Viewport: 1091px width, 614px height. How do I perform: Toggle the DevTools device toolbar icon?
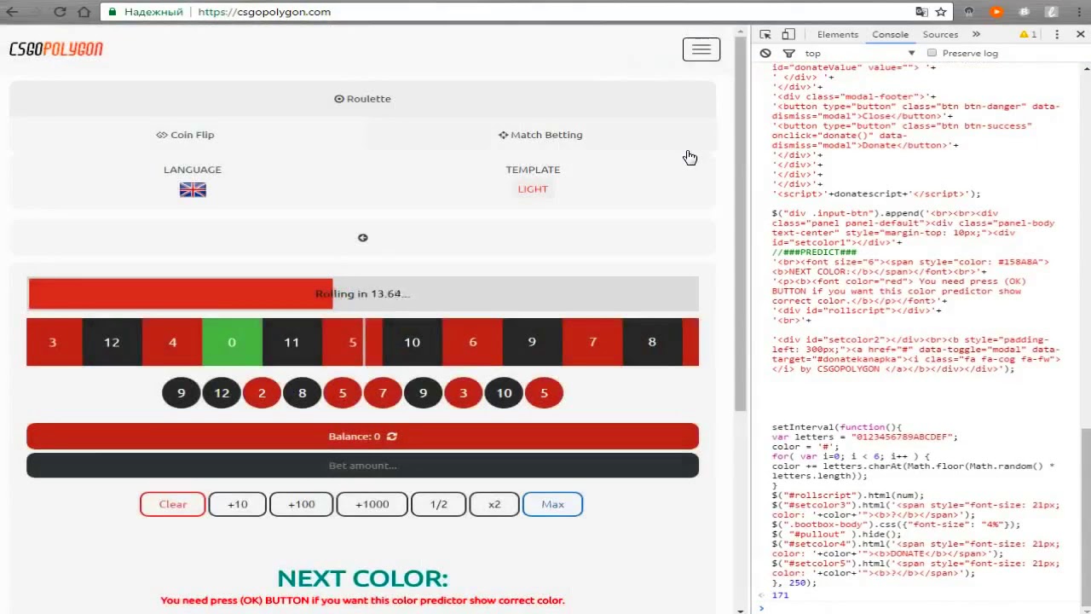[788, 34]
